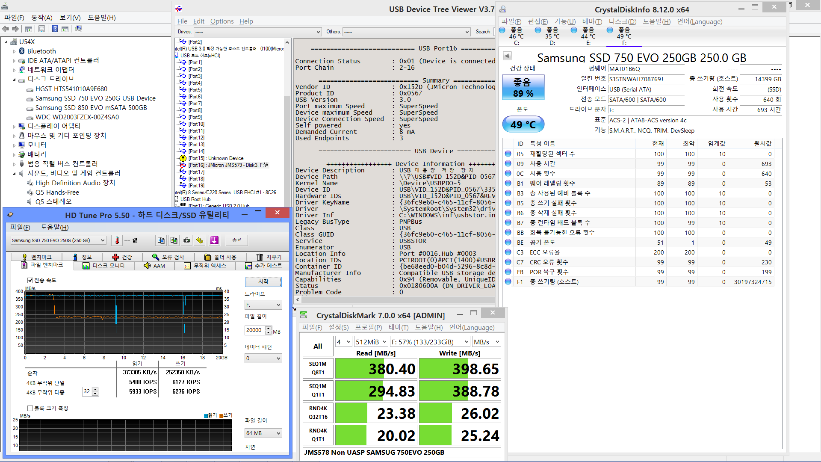Click CrystalDiskMark SEQ1M Q8T1 button

tap(318, 368)
